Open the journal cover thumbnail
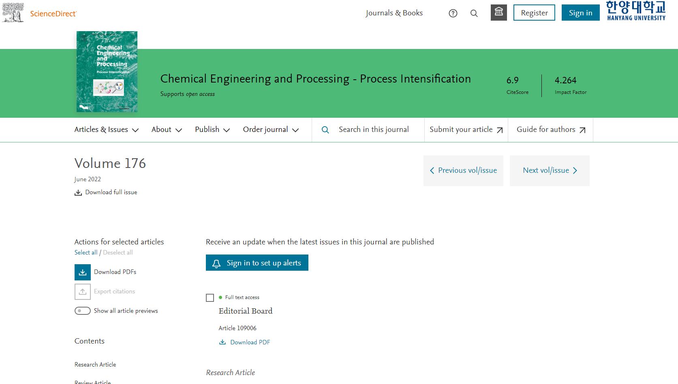This screenshot has height=384, width=678. pyautogui.click(x=107, y=72)
